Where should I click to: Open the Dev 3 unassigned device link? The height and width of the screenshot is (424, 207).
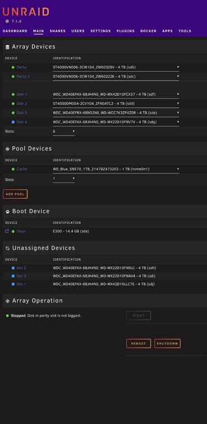click(21, 276)
